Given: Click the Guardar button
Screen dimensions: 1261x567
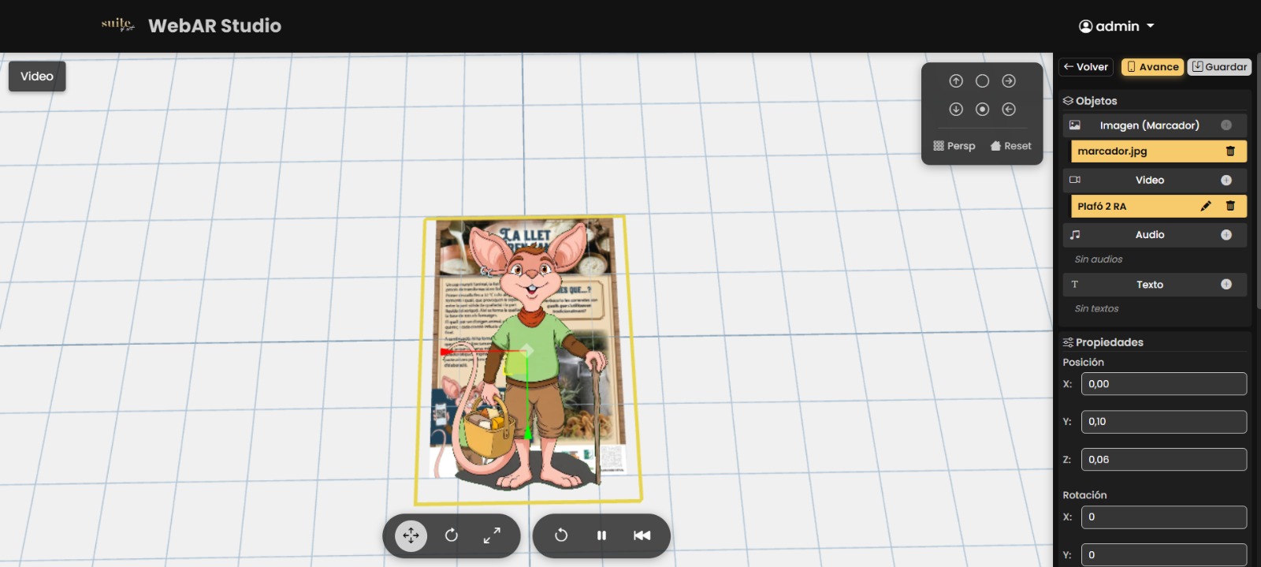Looking at the screenshot, I should click(1219, 67).
